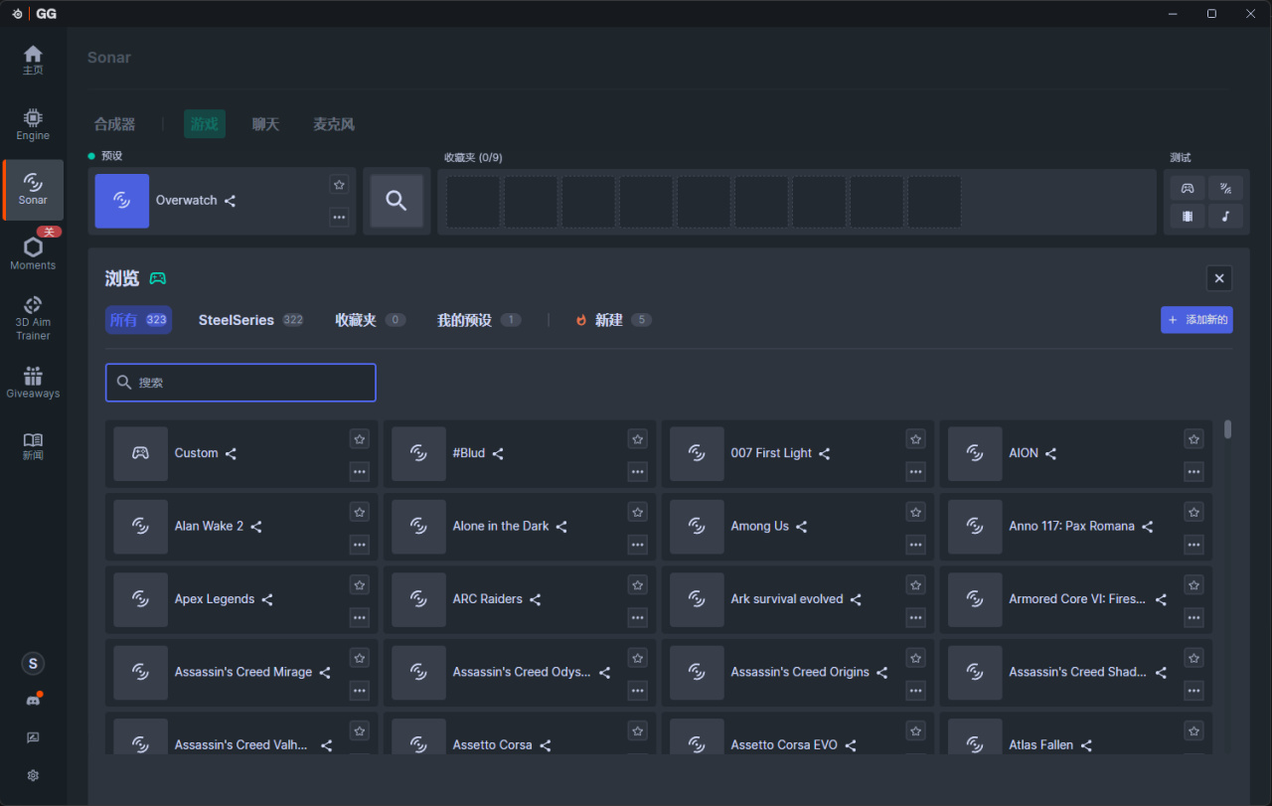1272x806 pixels.
Task: Click the 搜索 preset search field
Action: (240, 383)
